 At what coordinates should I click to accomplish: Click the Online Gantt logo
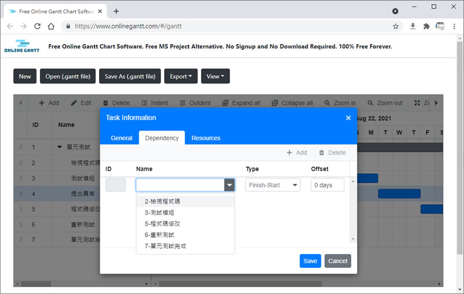[x=22, y=46]
